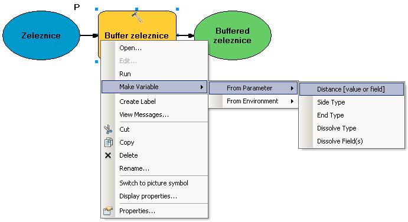
Task: Click the P parameter label above Zeleznice
Action: click(77, 7)
